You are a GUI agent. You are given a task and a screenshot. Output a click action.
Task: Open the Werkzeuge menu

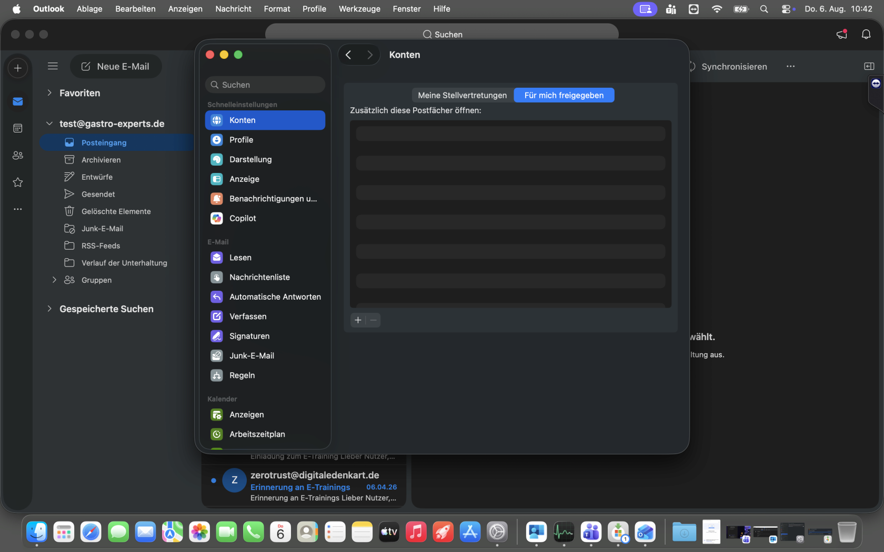[359, 9]
